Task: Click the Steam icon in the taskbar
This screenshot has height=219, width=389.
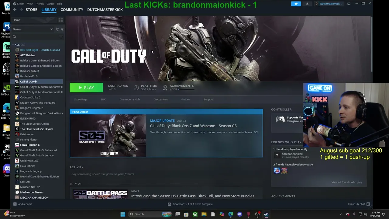Action: [266, 214]
